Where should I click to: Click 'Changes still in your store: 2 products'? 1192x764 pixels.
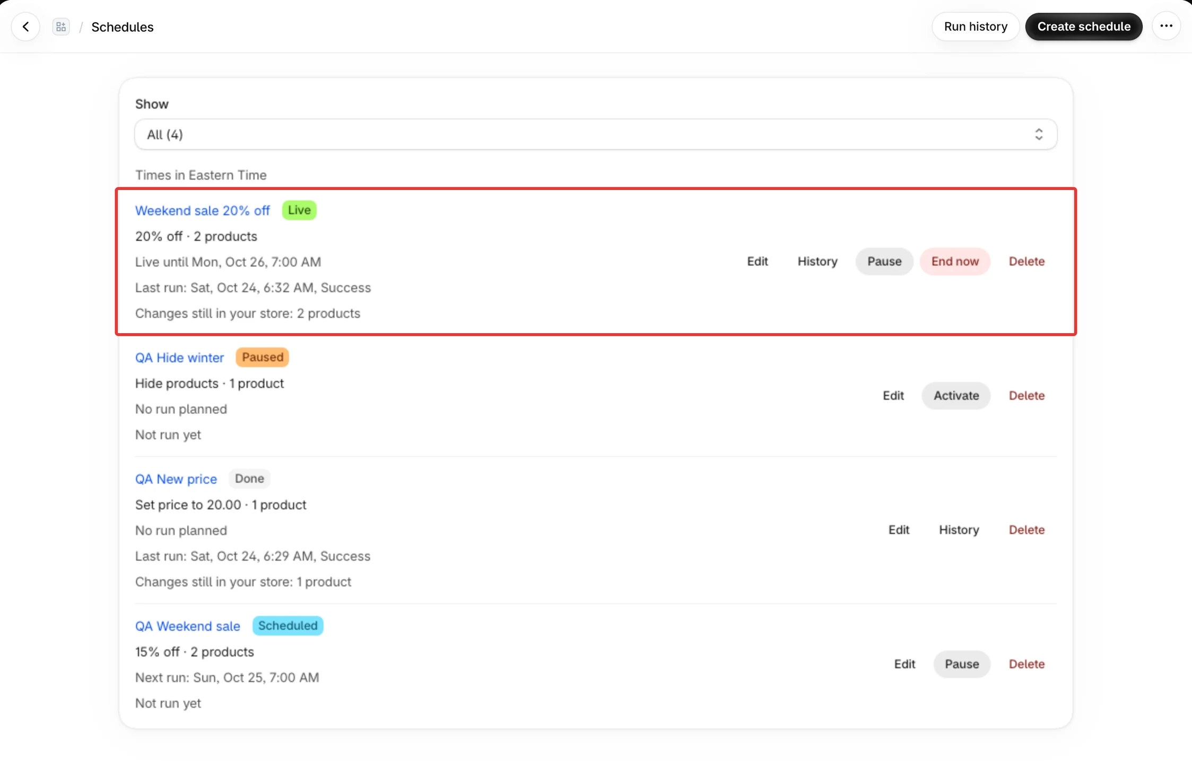[248, 314]
